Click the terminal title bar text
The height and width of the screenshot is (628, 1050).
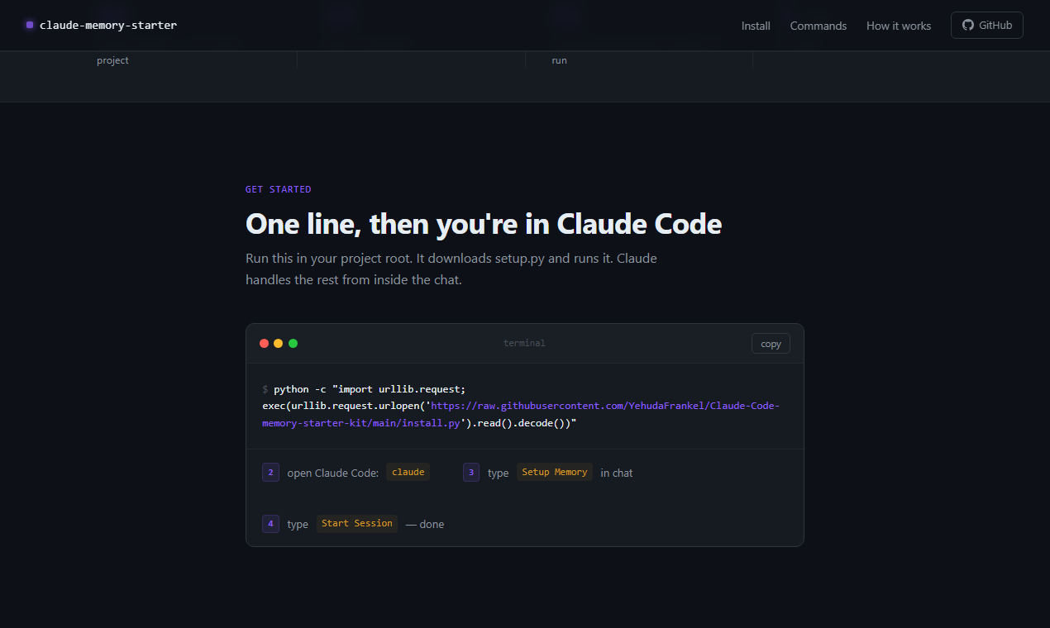[524, 343]
